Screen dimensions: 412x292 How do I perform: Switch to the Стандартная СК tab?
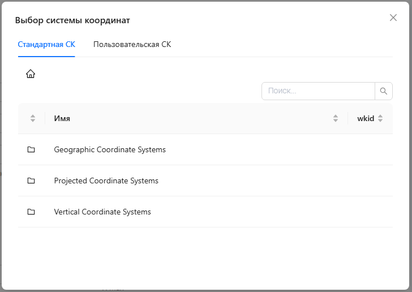click(46, 45)
